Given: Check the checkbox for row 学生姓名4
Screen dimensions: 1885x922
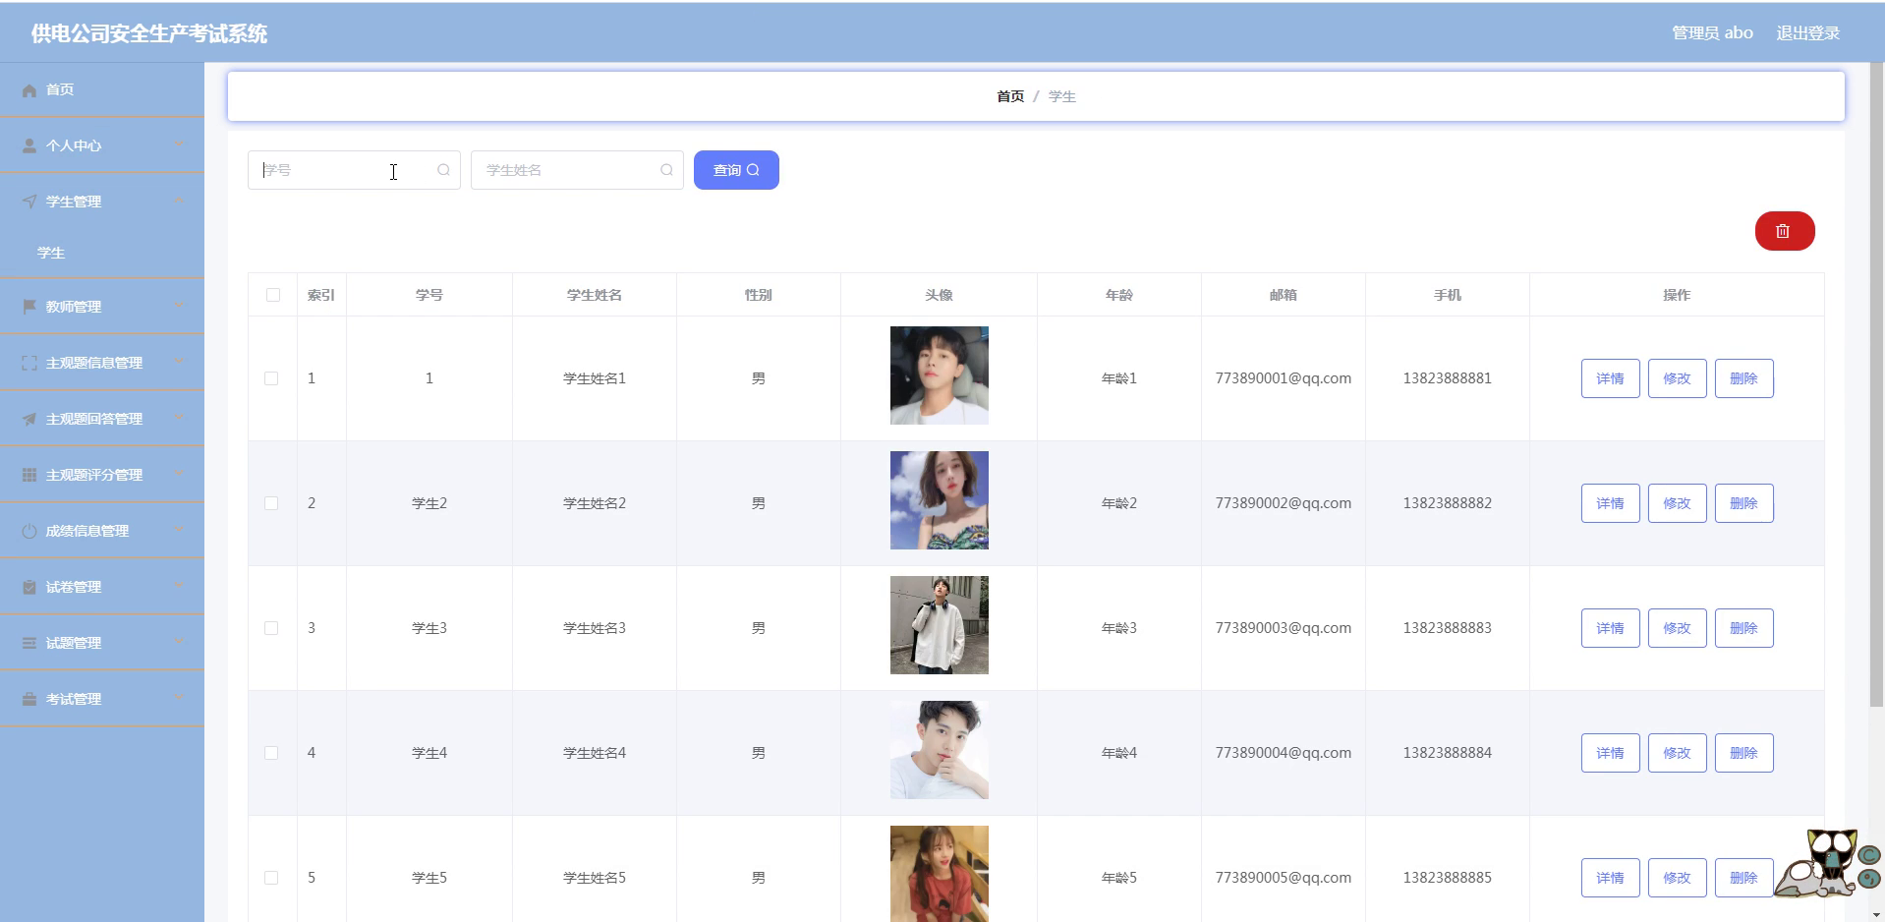Looking at the screenshot, I should tap(271, 753).
